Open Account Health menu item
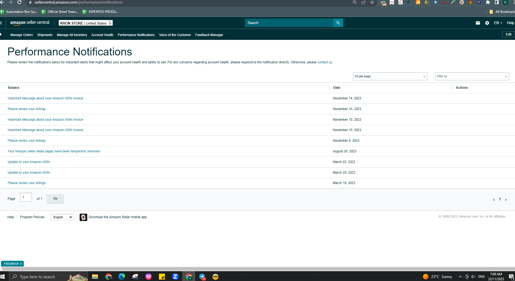 tap(102, 35)
